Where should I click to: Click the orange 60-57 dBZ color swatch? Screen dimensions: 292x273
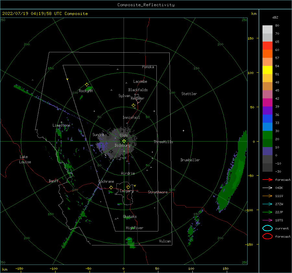pos(267,54)
